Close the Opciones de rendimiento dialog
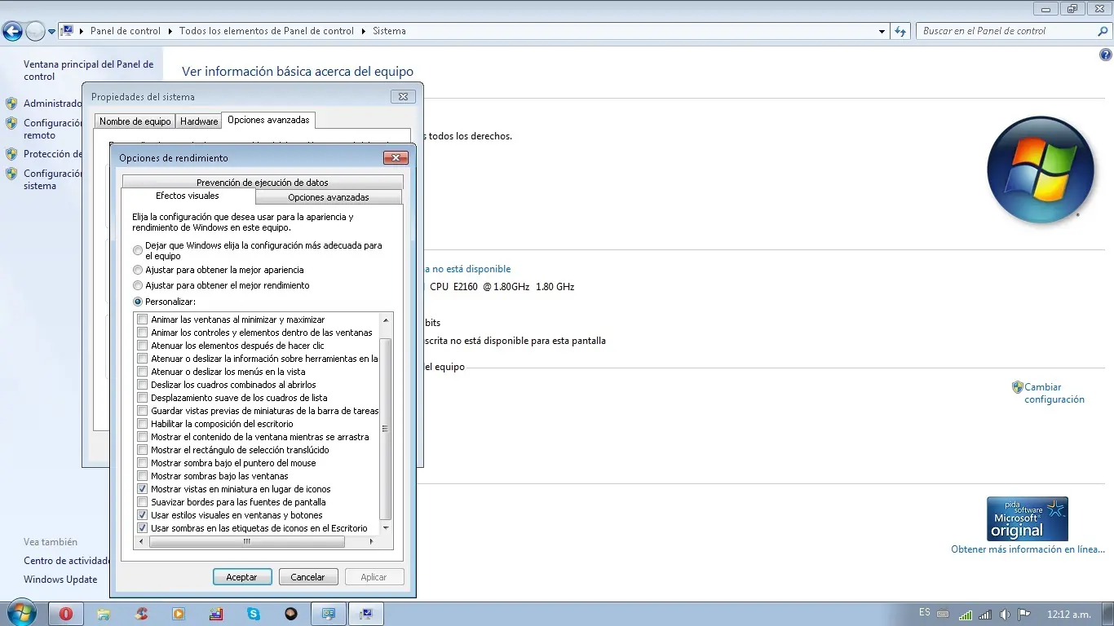This screenshot has width=1114, height=626. [396, 158]
